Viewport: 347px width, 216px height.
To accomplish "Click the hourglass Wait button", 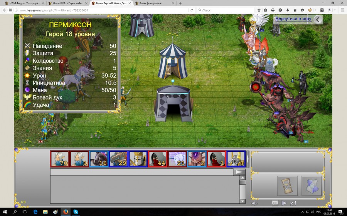I will coord(287,186).
